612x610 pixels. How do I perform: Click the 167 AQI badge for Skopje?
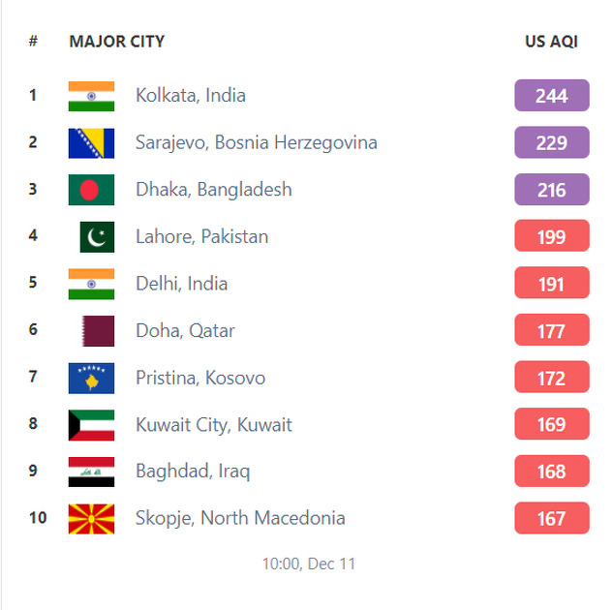click(552, 518)
